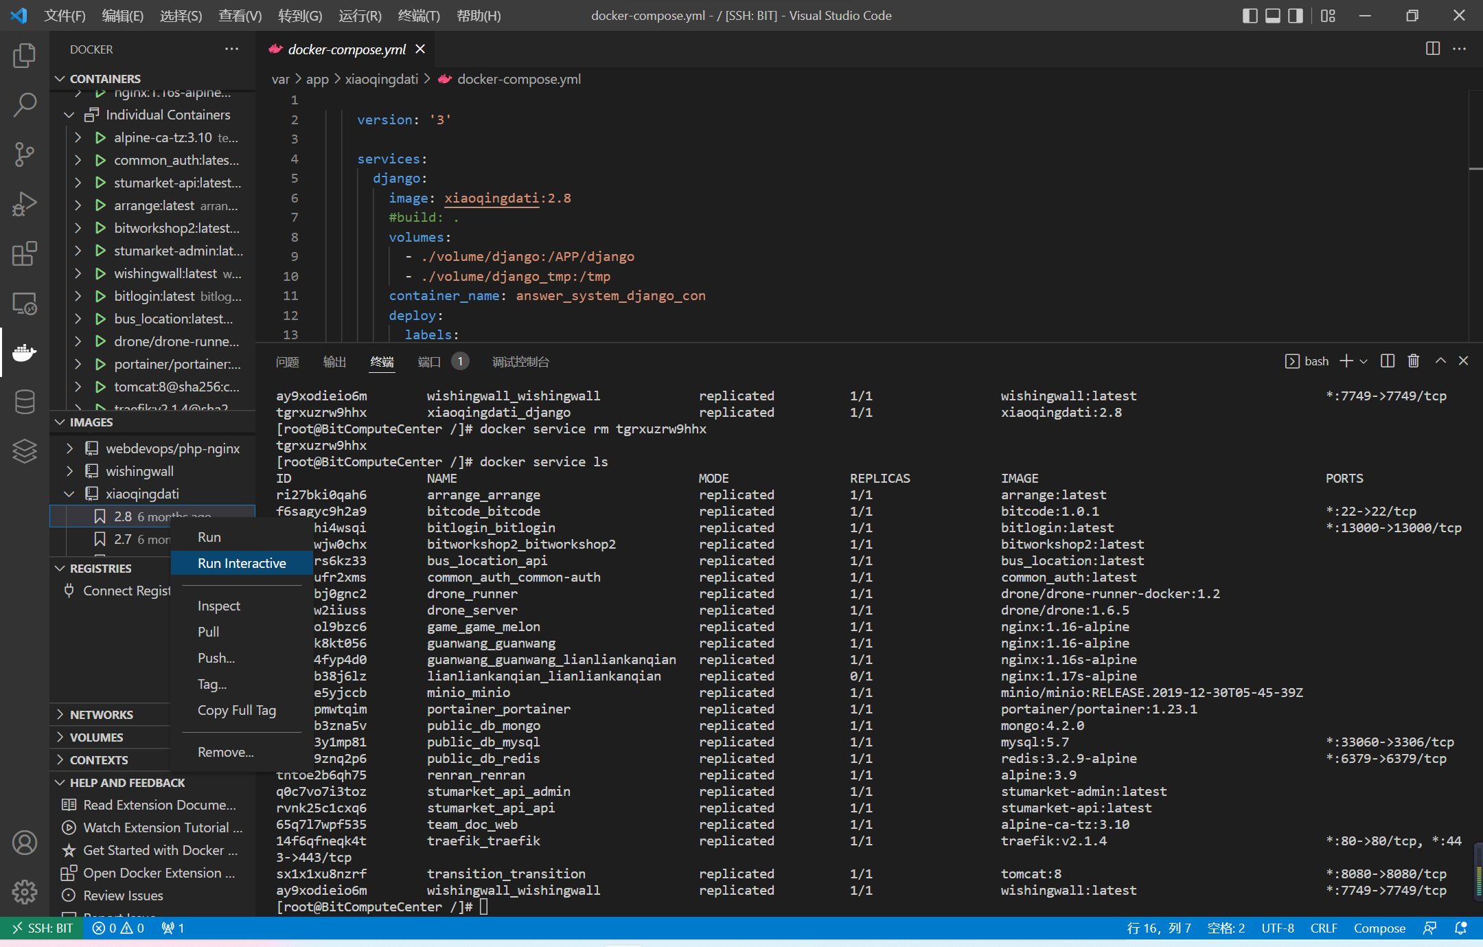
Task: Click Compose language mode in status bar
Action: click(1379, 928)
